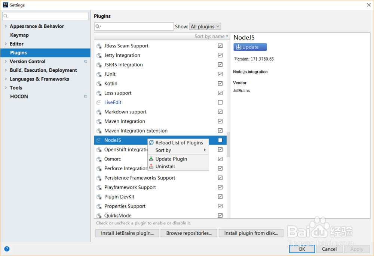374x256 pixels.
Task: Click the LiveEdit plugin icon
Action: (x=99, y=103)
